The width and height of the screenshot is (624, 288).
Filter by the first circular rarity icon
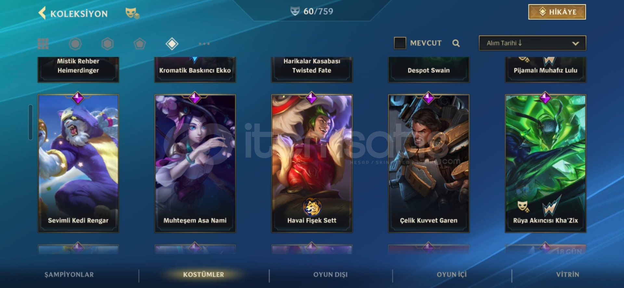pos(75,44)
